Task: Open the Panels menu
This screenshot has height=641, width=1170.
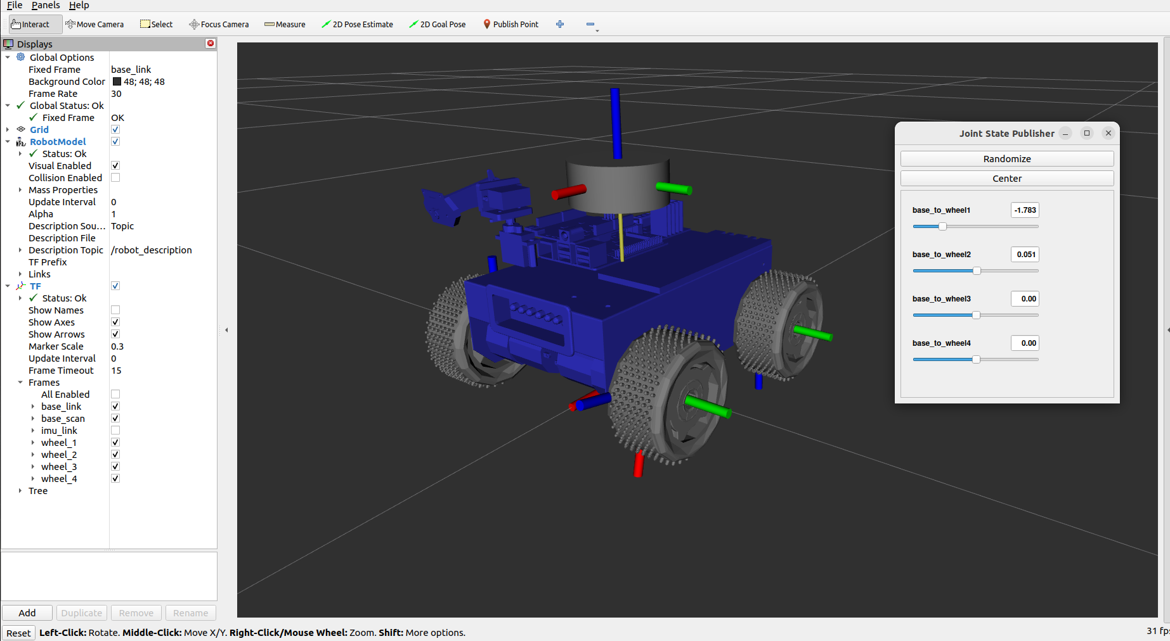Action: 45,5
